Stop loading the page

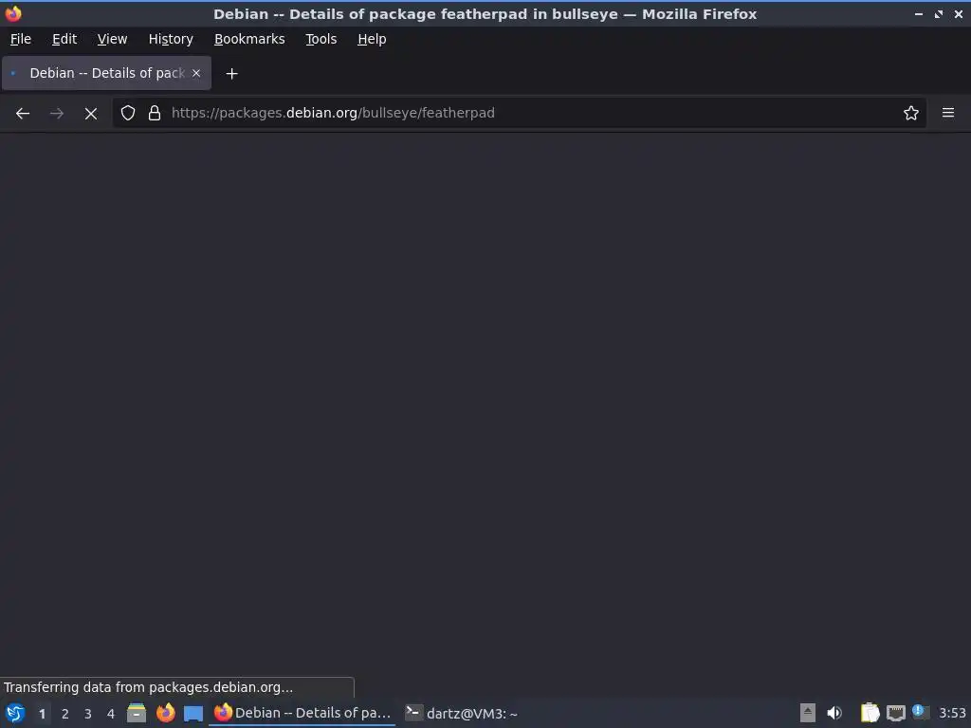(x=90, y=114)
